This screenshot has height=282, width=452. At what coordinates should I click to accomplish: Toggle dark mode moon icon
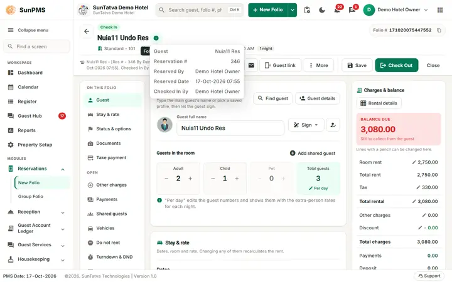322,10
